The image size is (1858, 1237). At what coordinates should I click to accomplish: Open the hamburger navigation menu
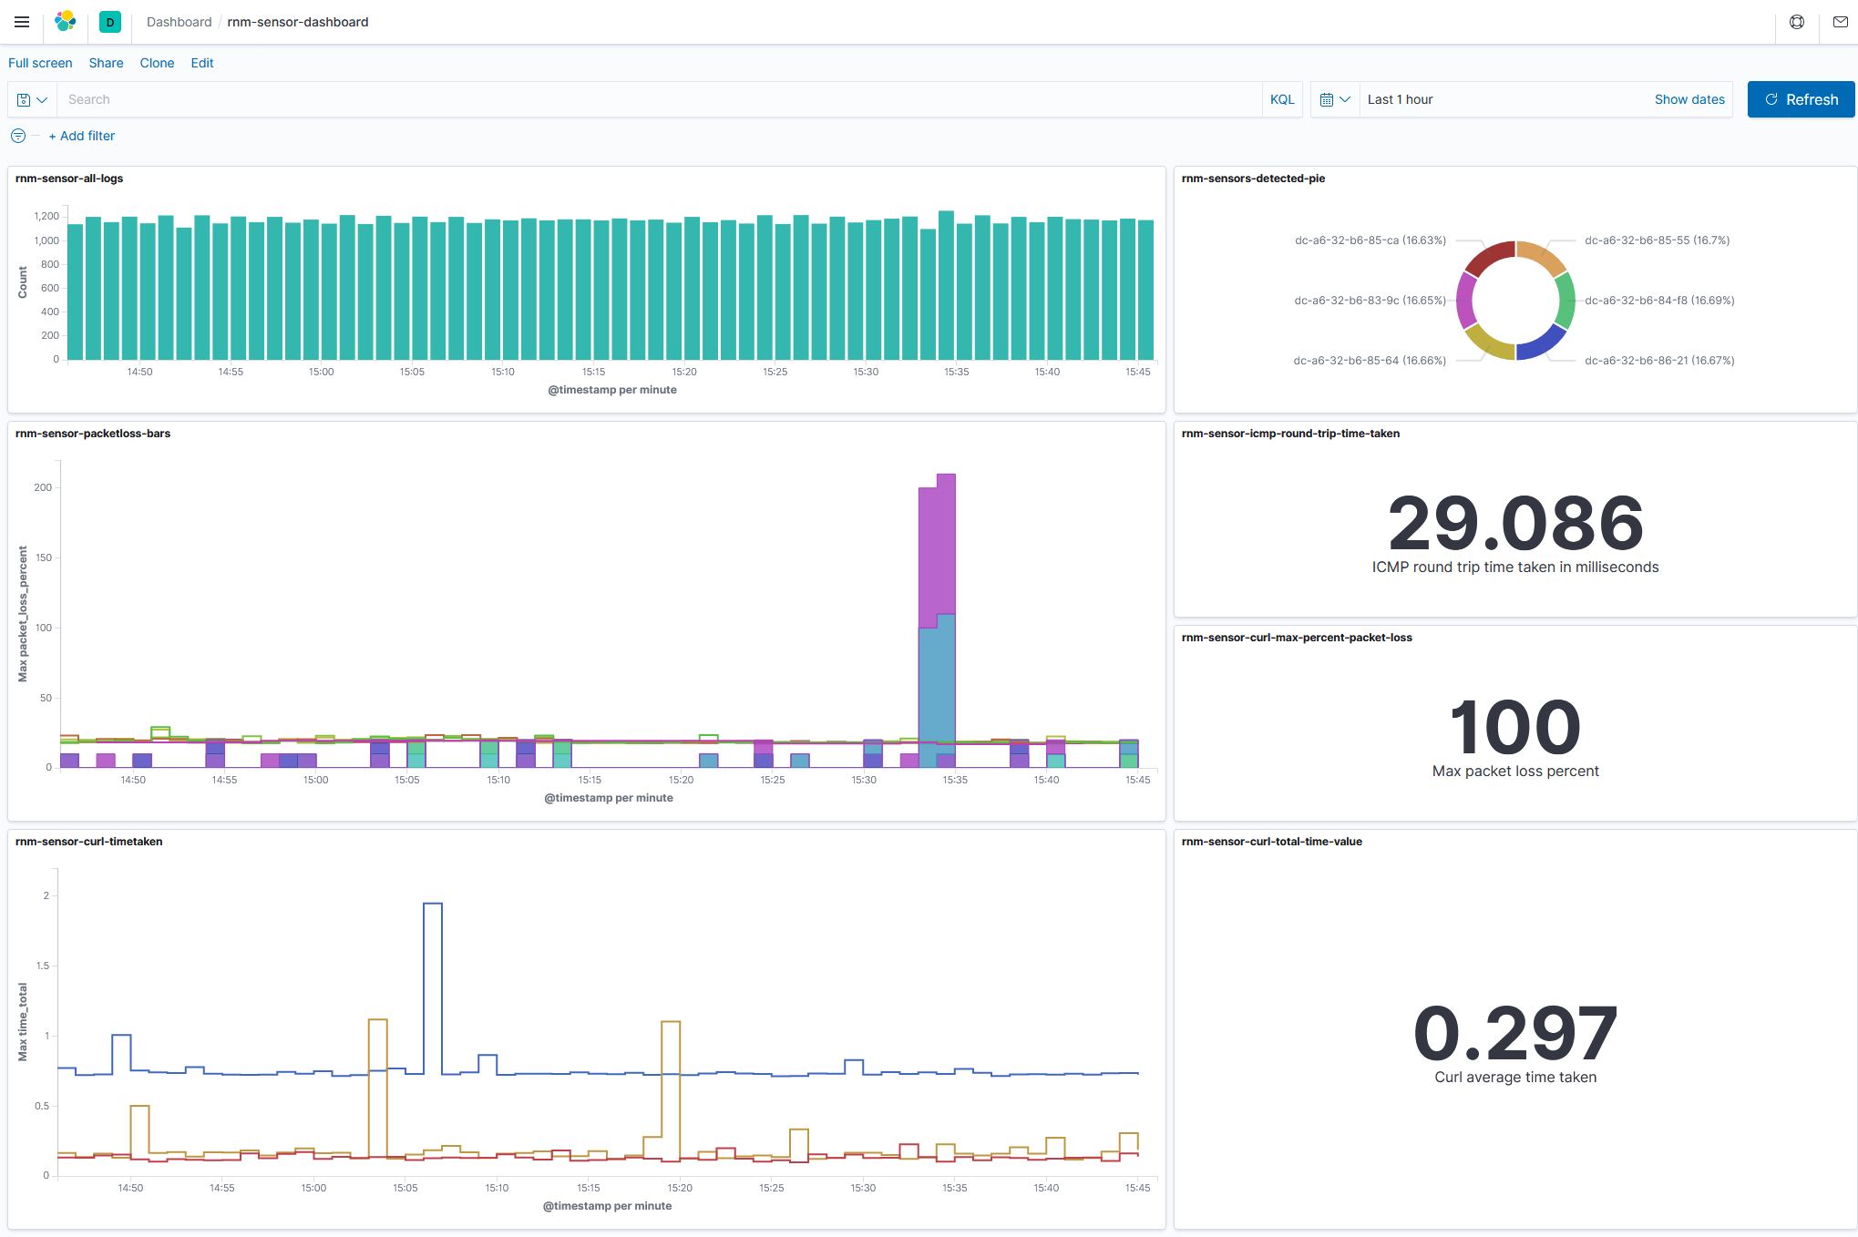[22, 22]
